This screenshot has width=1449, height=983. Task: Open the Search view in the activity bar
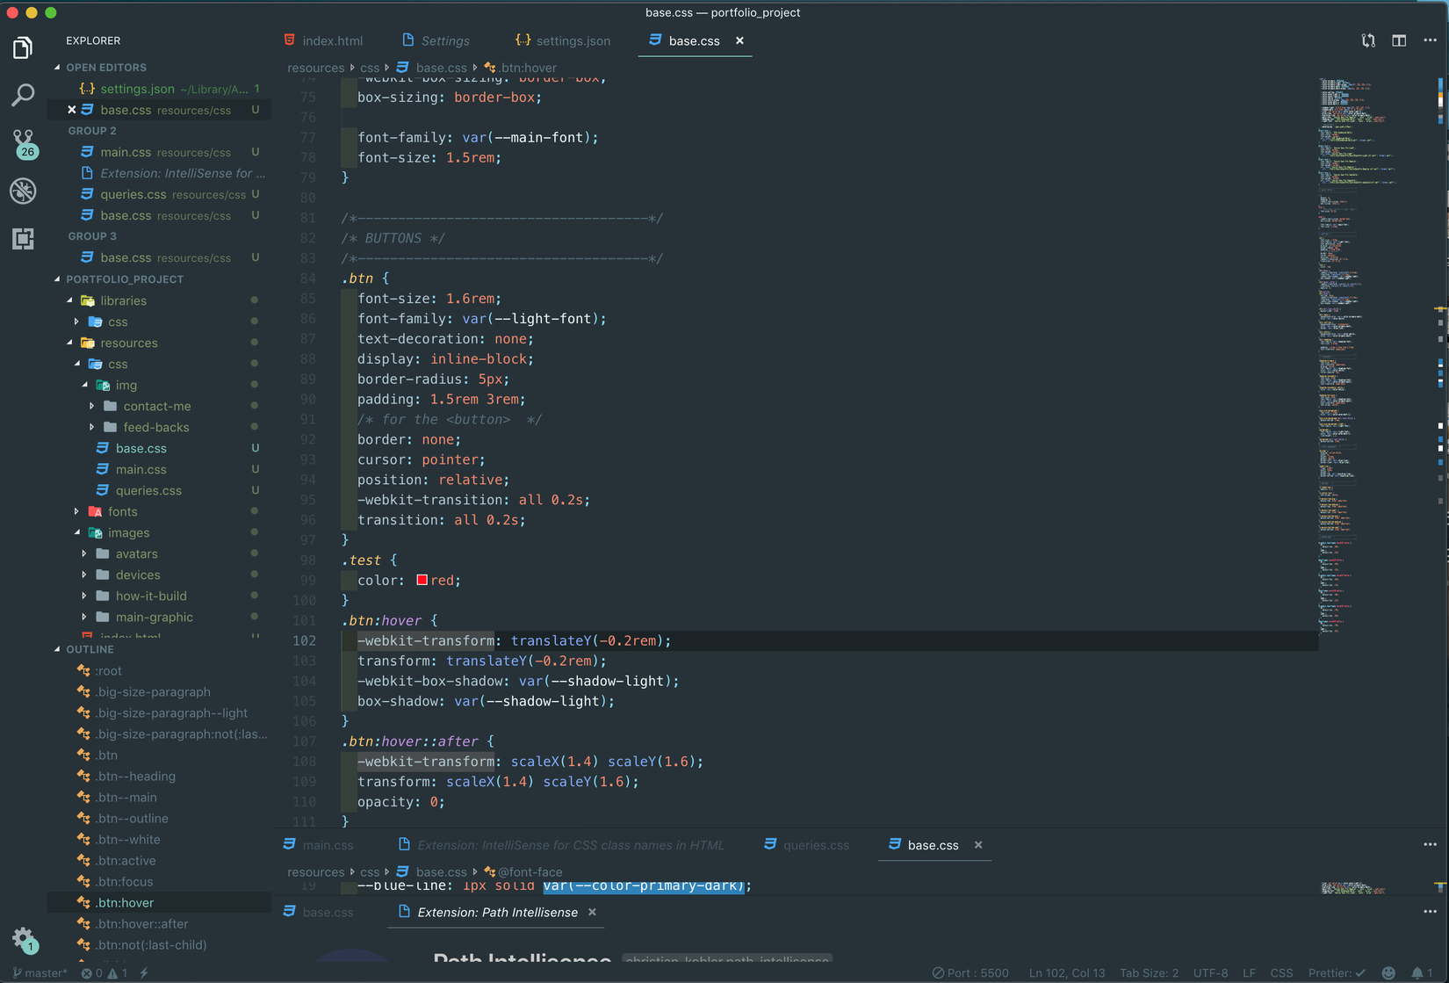23,95
